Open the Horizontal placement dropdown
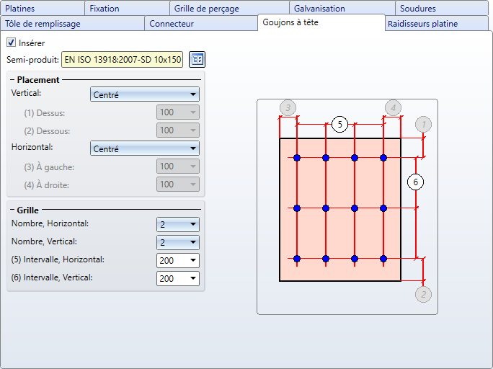This screenshot has height=369, width=493. click(x=145, y=148)
